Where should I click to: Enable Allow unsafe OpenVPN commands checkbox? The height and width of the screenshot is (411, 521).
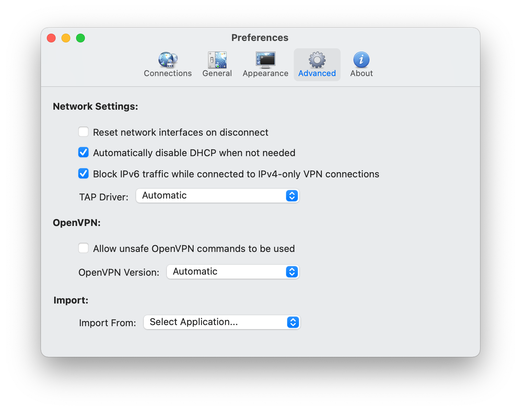pos(83,248)
